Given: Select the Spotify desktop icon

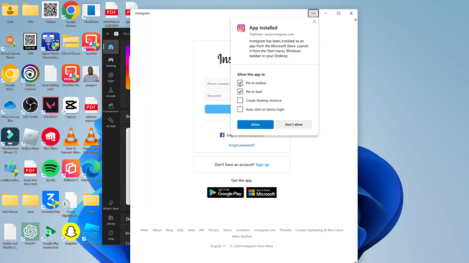Looking at the screenshot, I should pyautogui.click(x=50, y=171).
